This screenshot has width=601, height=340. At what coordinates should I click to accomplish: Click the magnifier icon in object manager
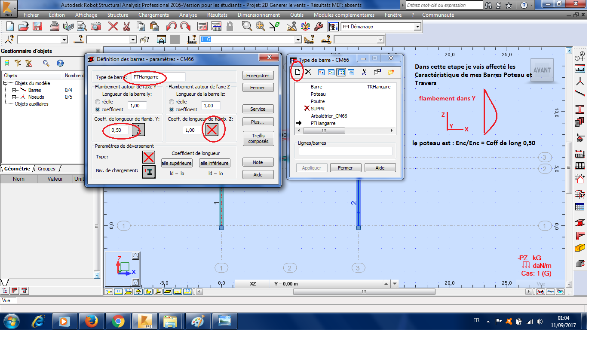[46, 63]
